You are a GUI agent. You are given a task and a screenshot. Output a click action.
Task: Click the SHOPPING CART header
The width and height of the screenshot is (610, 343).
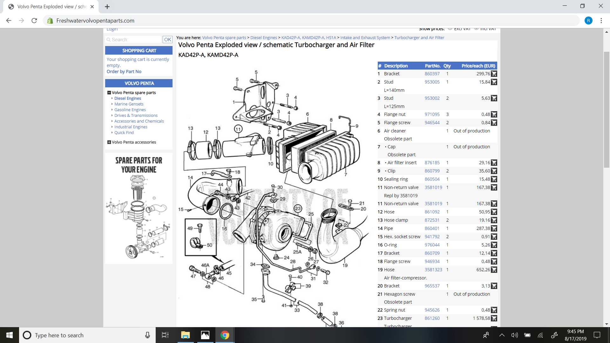[x=139, y=50]
